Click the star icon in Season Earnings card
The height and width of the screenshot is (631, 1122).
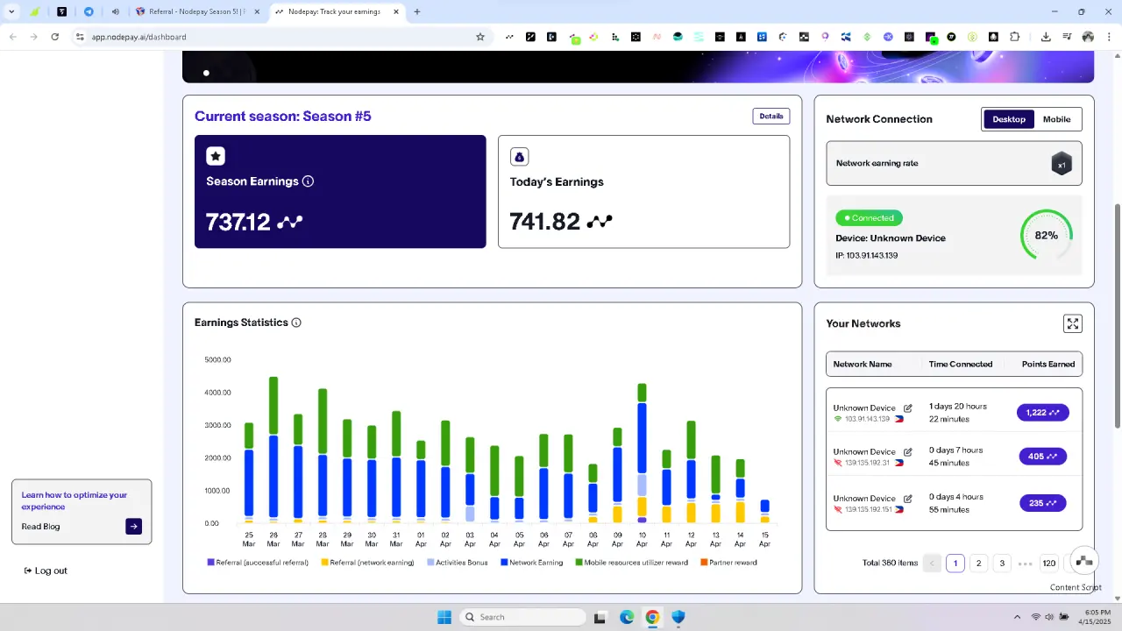pyautogui.click(x=216, y=156)
